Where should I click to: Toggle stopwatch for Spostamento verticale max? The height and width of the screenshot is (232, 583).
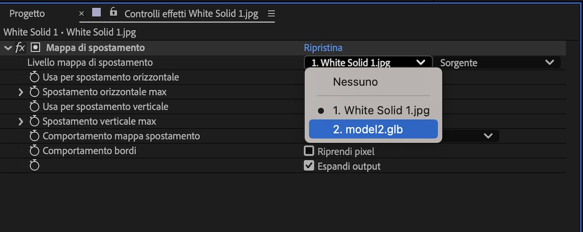click(x=34, y=122)
